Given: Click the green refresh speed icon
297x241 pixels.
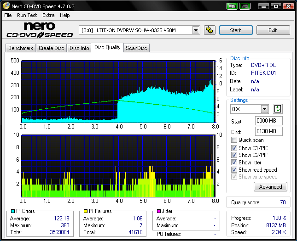Looking at the screenshot, I should (x=278, y=109).
